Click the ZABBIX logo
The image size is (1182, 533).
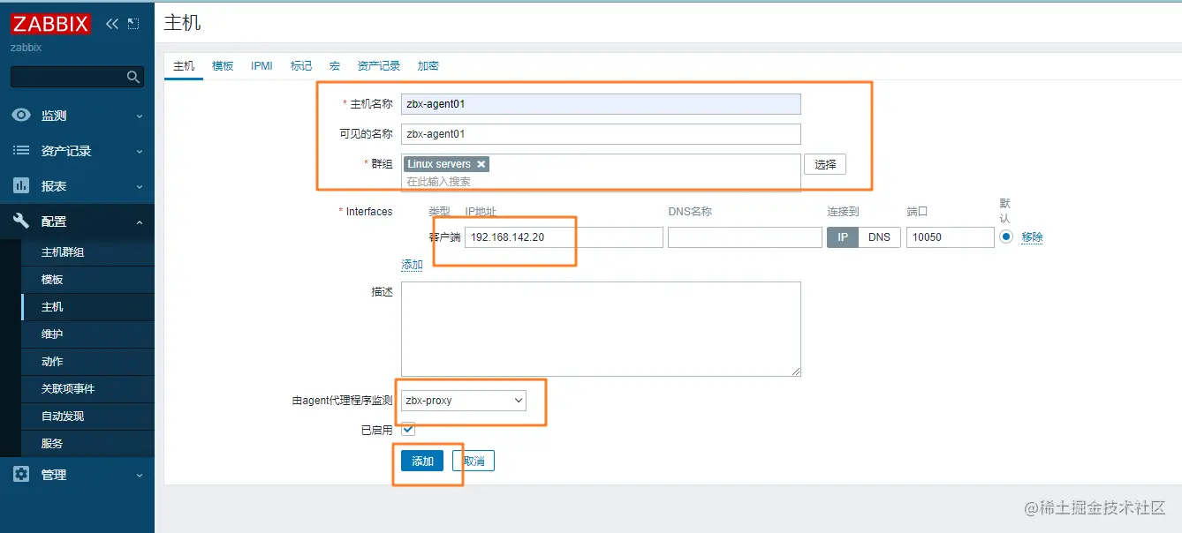tap(51, 24)
